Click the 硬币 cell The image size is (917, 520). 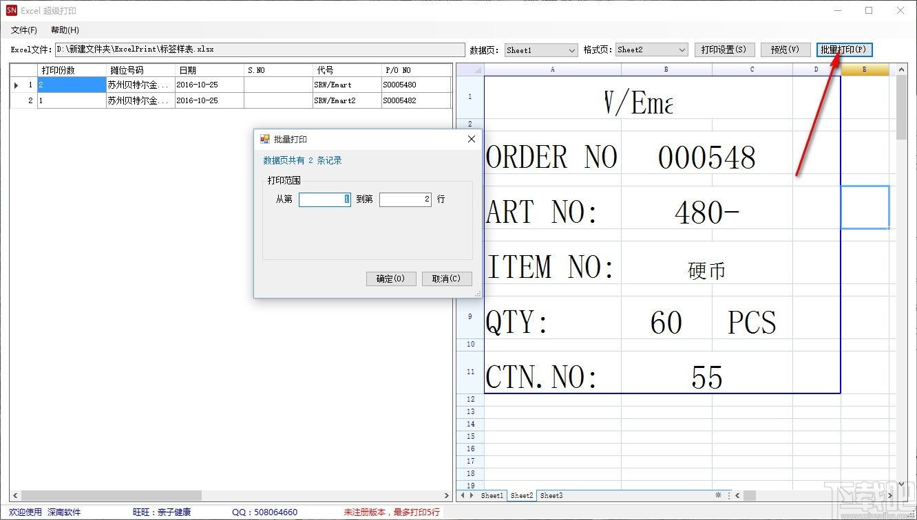click(x=707, y=269)
